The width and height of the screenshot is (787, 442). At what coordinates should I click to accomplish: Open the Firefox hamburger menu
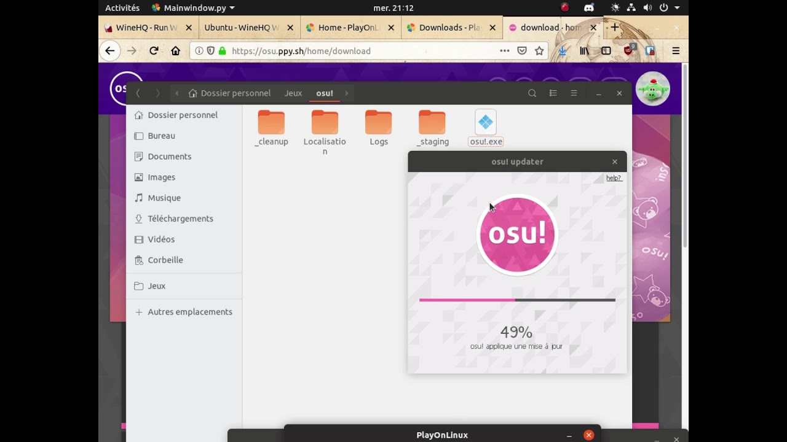point(676,51)
